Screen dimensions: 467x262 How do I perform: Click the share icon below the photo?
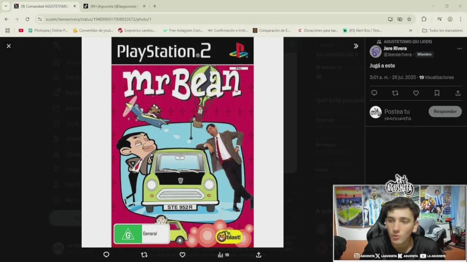[259, 255]
